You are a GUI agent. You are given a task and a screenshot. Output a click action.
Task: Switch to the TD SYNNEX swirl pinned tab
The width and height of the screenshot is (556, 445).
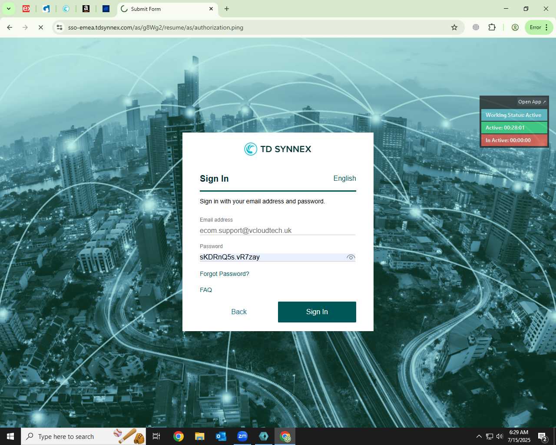click(x=66, y=9)
